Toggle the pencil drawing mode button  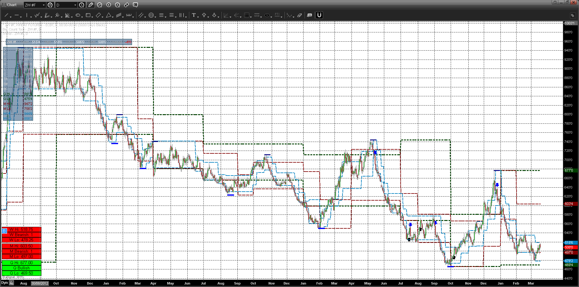pos(91,5)
